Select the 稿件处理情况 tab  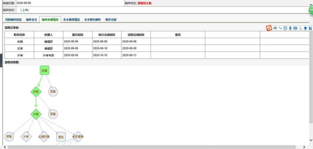pyautogui.click(x=50, y=19)
